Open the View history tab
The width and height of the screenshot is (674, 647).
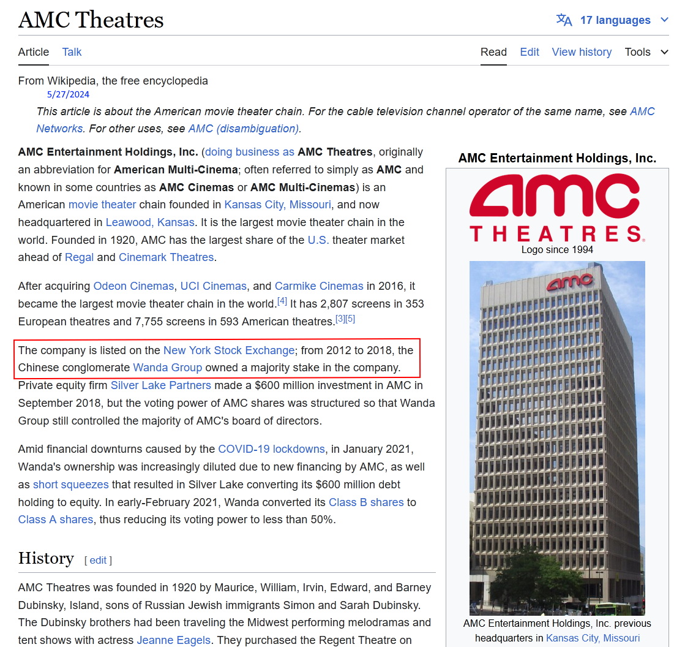click(x=582, y=52)
